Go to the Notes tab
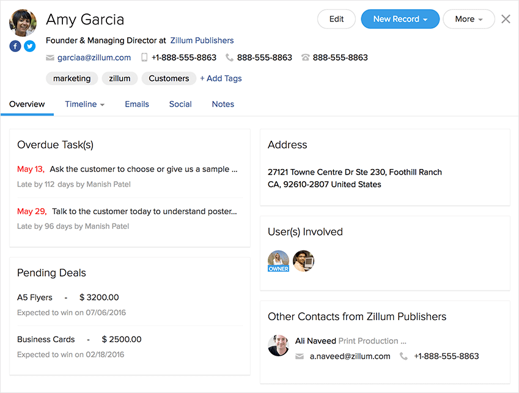The height and width of the screenshot is (393, 519). pyautogui.click(x=223, y=104)
